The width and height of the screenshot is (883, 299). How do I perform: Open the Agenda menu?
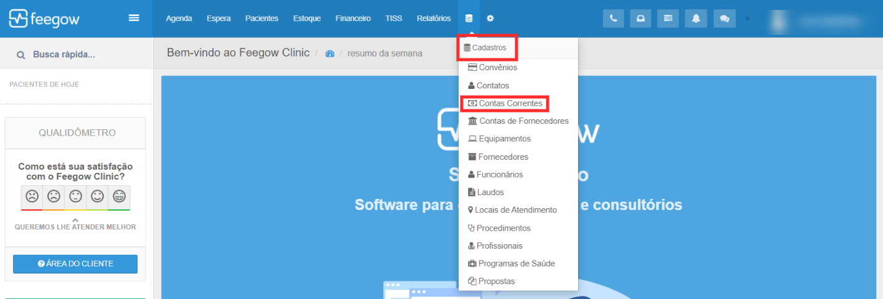pos(179,19)
